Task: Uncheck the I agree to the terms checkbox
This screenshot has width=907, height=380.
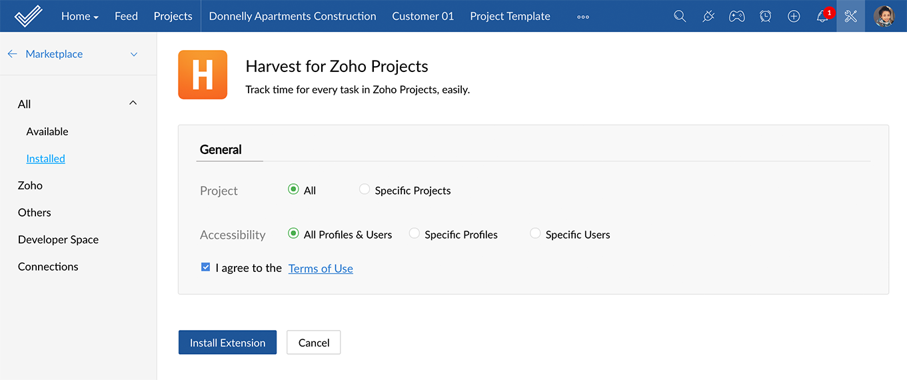Action: coord(205,267)
